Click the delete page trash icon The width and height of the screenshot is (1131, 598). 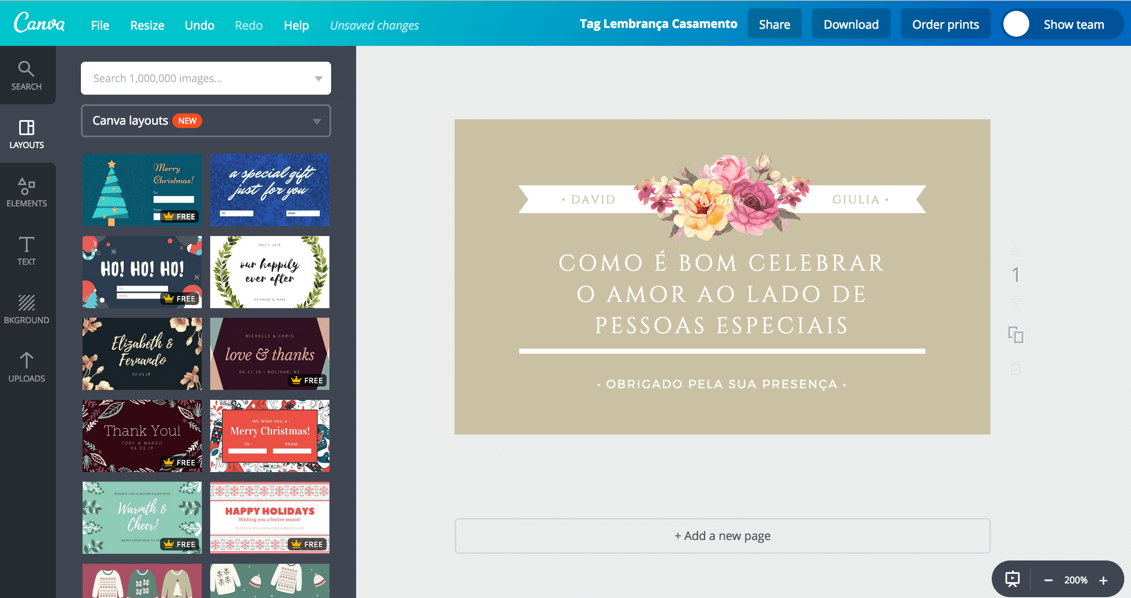pos(1015,368)
